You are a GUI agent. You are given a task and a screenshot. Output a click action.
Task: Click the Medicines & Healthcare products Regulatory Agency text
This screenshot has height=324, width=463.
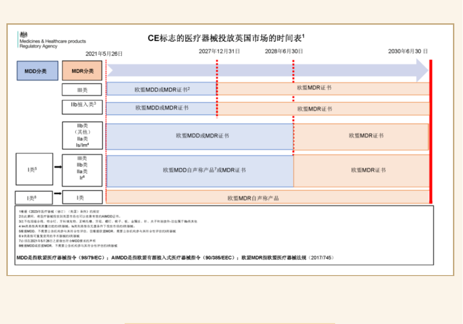[52, 44]
